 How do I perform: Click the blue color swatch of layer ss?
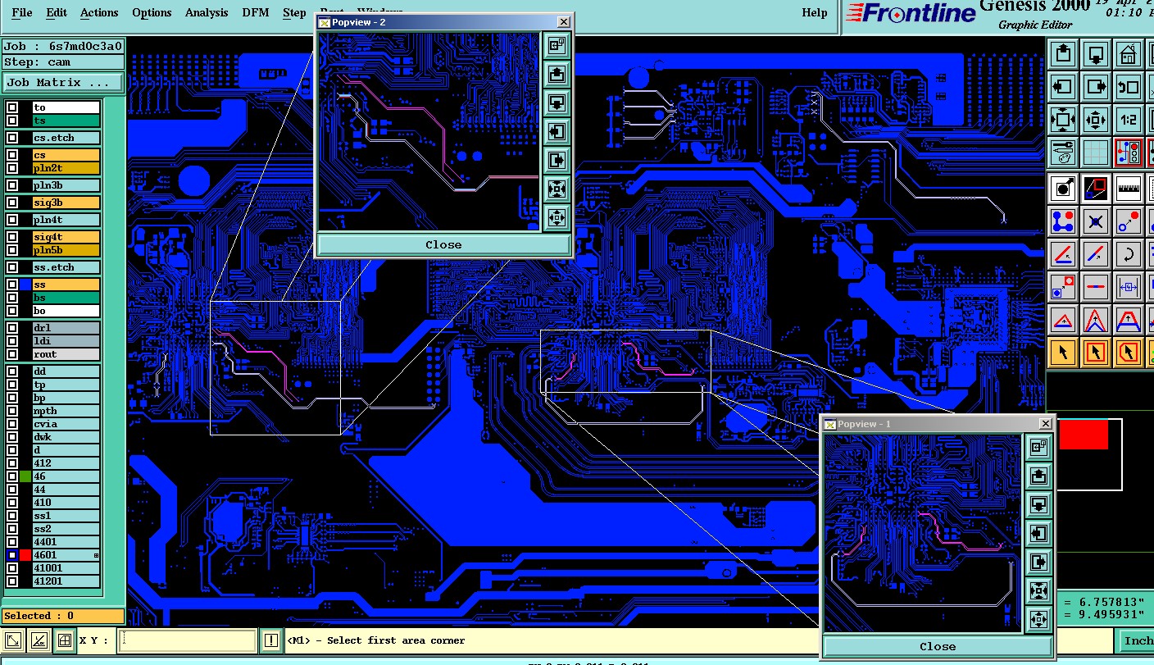pos(25,285)
